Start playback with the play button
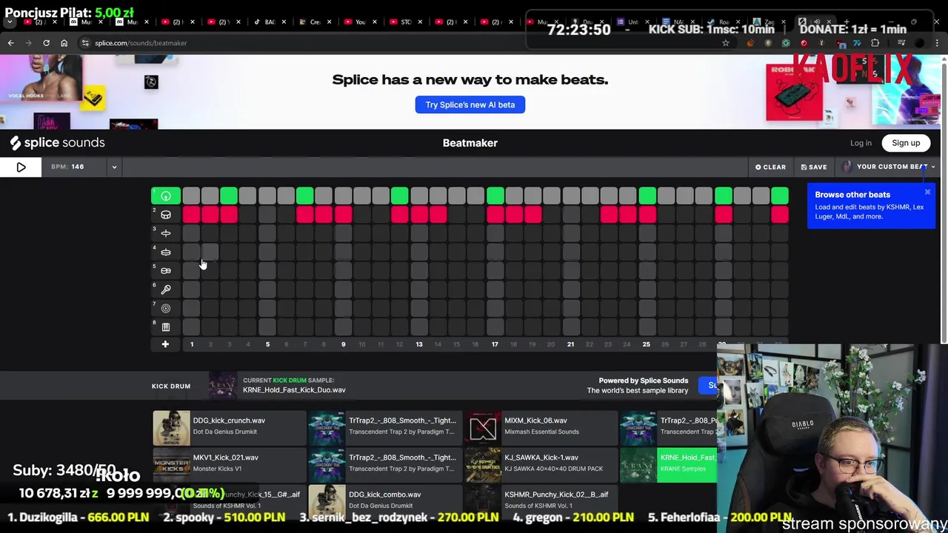This screenshot has height=533, width=948. click(21, 167)
